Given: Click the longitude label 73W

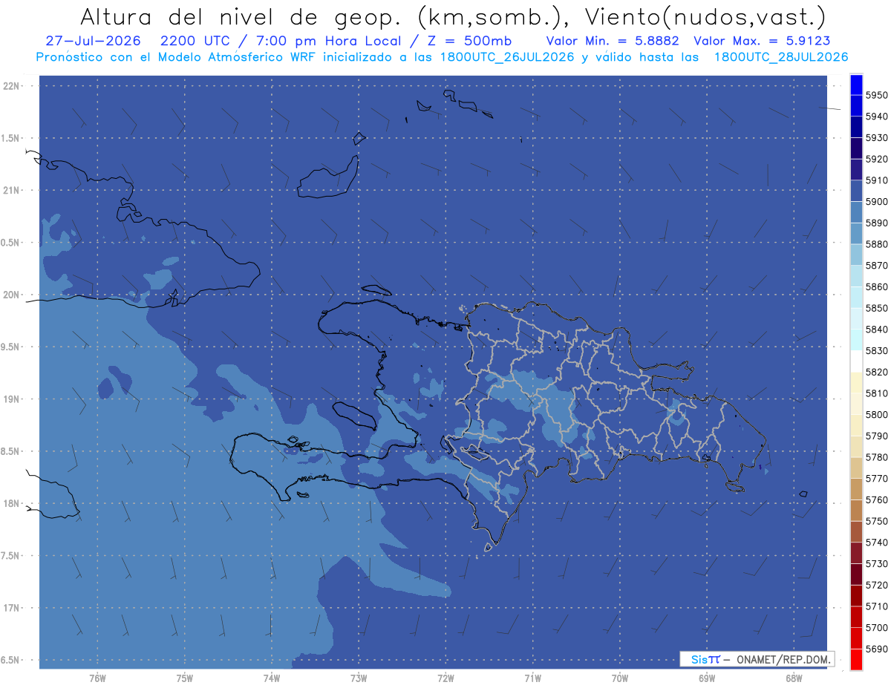Looking at the screenshot, I should (359, 678).
